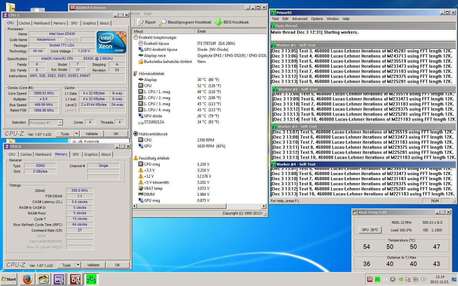458x286 pixels.
Task: Click Validate in CPU-Z processor window
Action: [92, 134]
